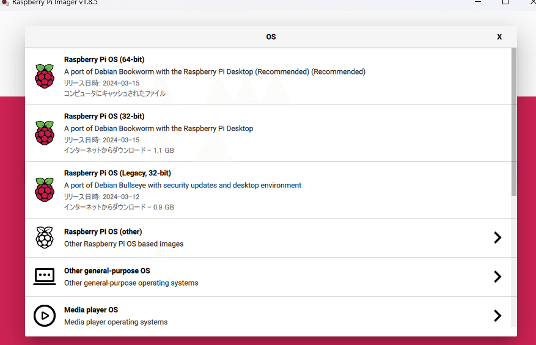Image resolution: width=536 pixels, height=345 pixels.
Task: Close the OS dialog with the X
Action: 499,37
